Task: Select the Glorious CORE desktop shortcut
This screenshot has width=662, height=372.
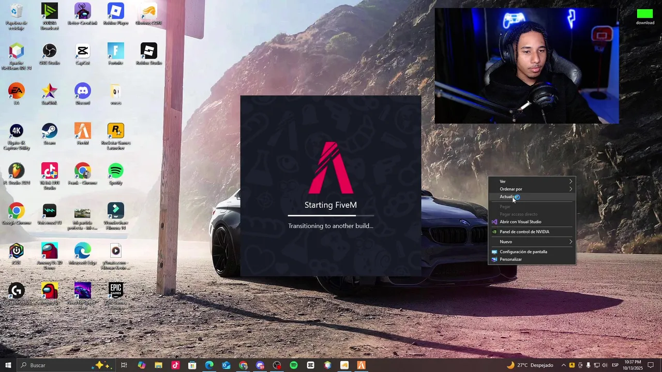Action: (149, 14)
